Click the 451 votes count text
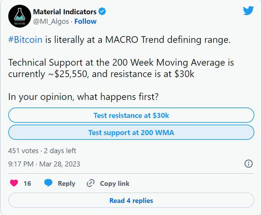Viewport: 261px width, 215px height. [23, 151]
